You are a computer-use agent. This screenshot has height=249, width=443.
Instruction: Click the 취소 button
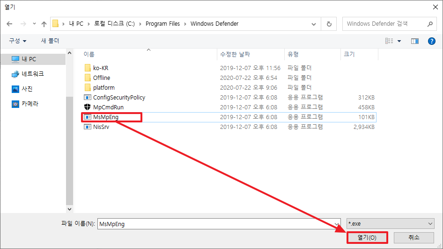[x=414, y=238]
